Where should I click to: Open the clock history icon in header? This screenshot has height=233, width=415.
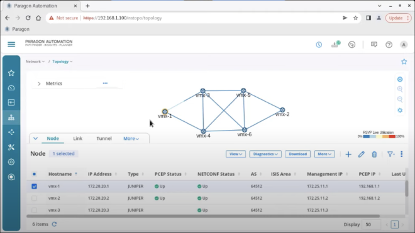tap(319, 45)
